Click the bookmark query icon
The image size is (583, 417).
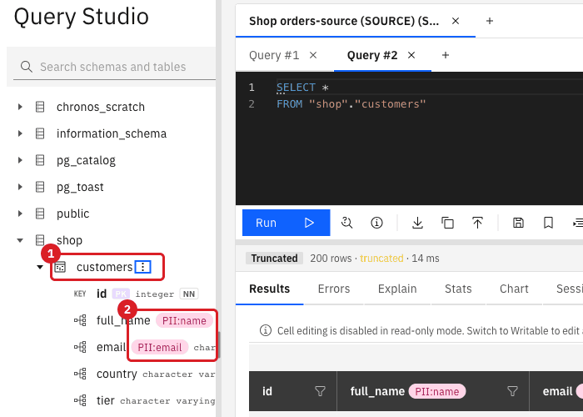548,223
